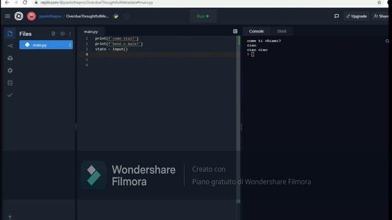Click the console prompt cursor
Viewport: 392px width, 220px height.
(252, 54)
